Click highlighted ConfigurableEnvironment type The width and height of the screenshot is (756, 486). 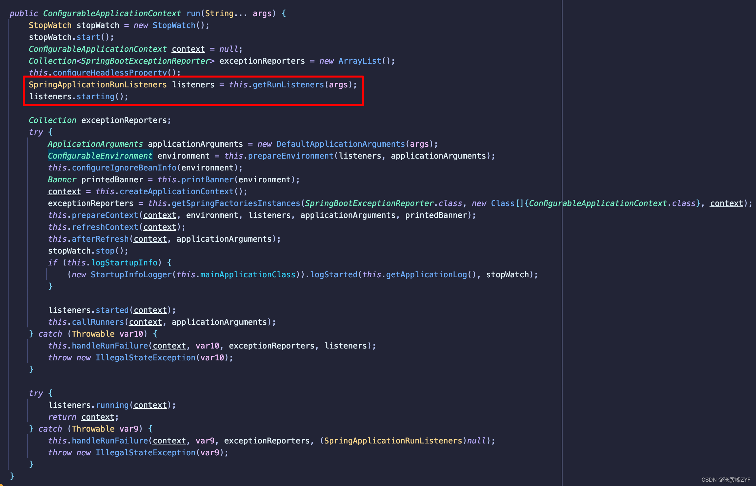click(x=100, y=156)
